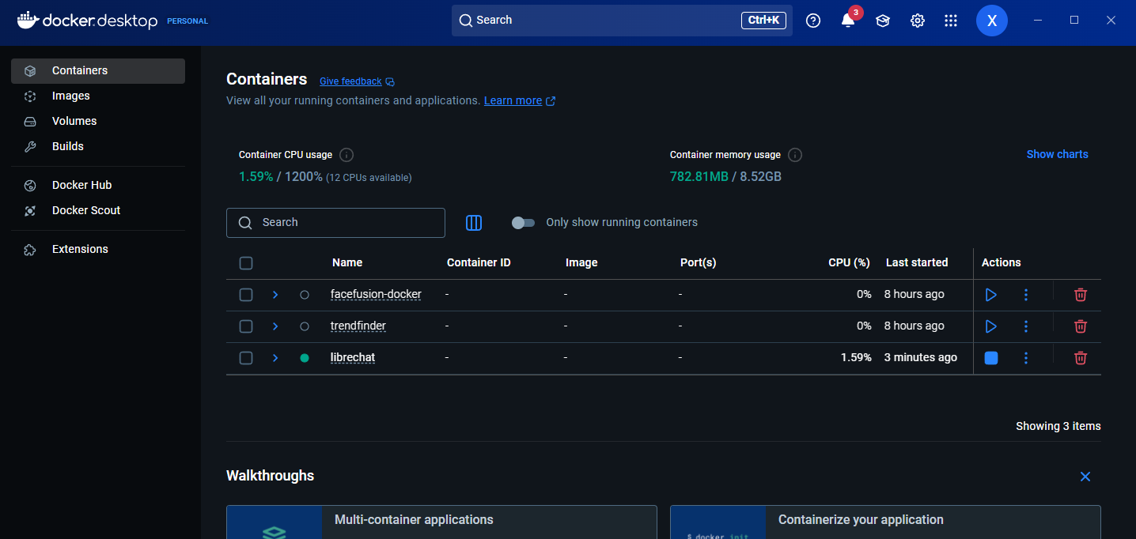Open Builds in the sidebar

pyautogui.click(x=98, y=147)
